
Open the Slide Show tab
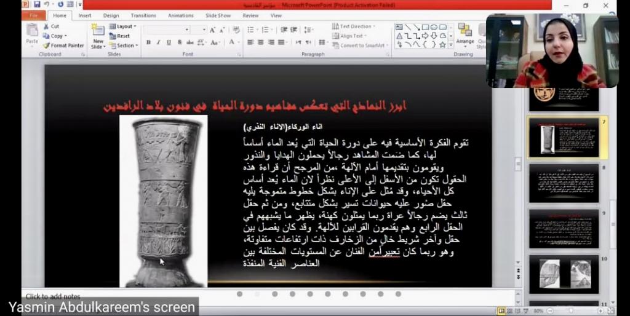218,15
